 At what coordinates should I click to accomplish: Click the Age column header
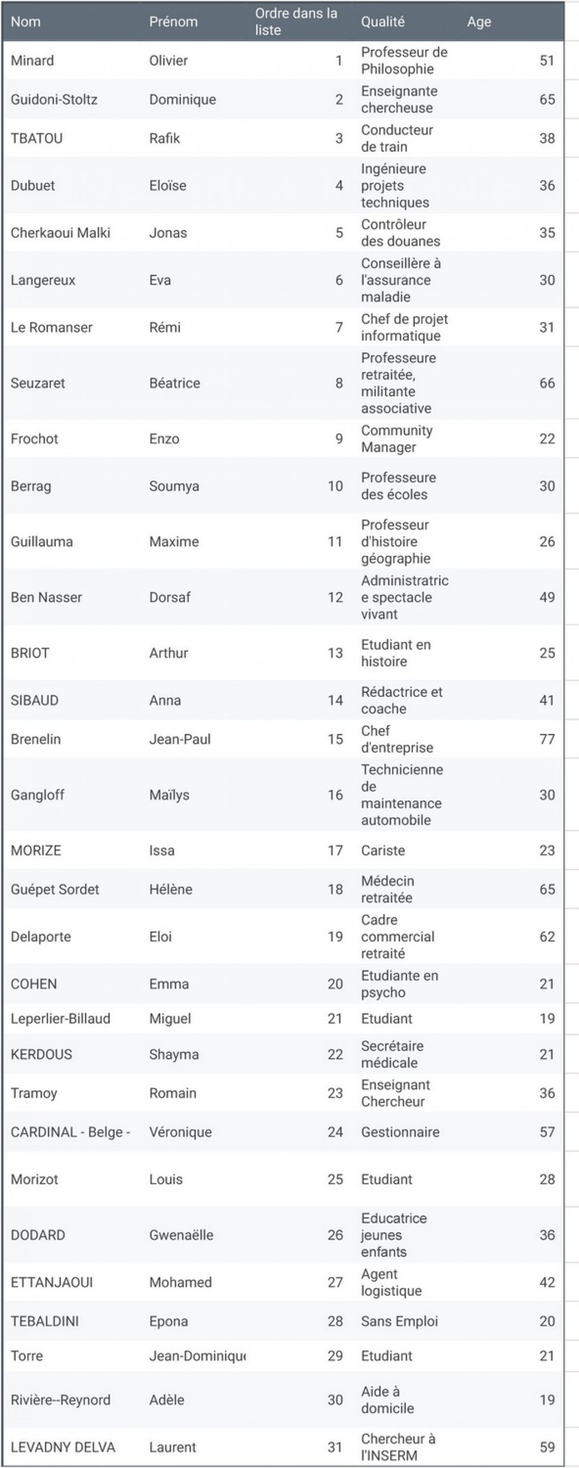click(479, 22)
